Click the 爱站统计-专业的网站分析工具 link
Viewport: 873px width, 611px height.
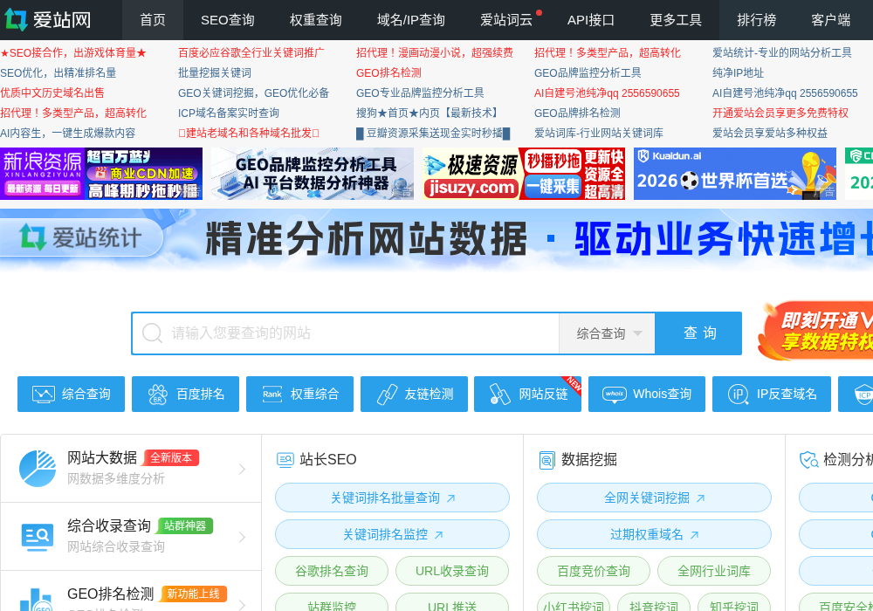(781, 53)
